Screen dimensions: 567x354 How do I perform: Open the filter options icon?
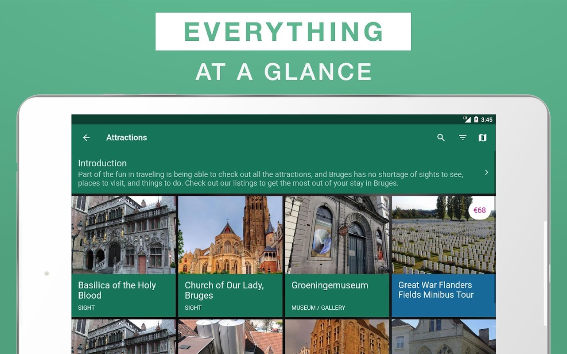462,138
